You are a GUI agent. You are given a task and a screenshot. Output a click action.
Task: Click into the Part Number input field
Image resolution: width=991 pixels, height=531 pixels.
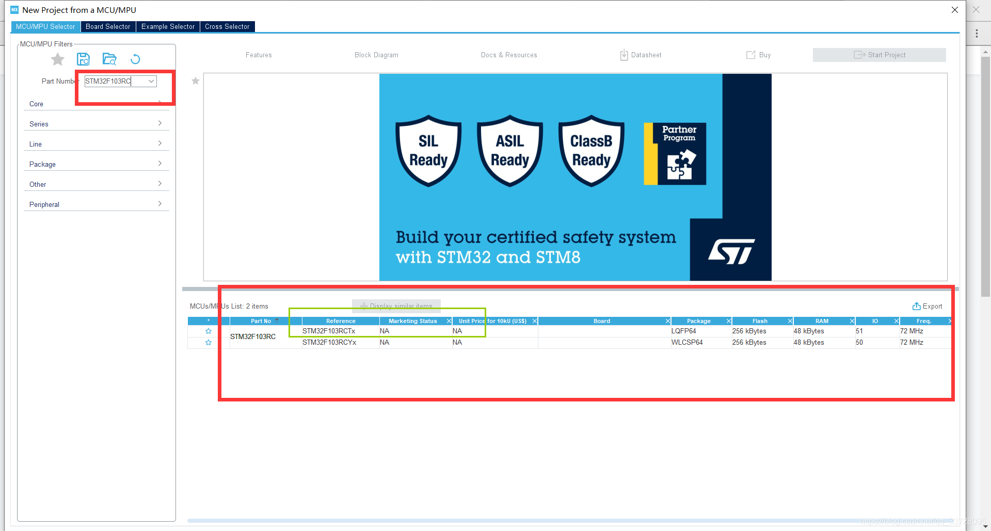(x=115, y=81)
